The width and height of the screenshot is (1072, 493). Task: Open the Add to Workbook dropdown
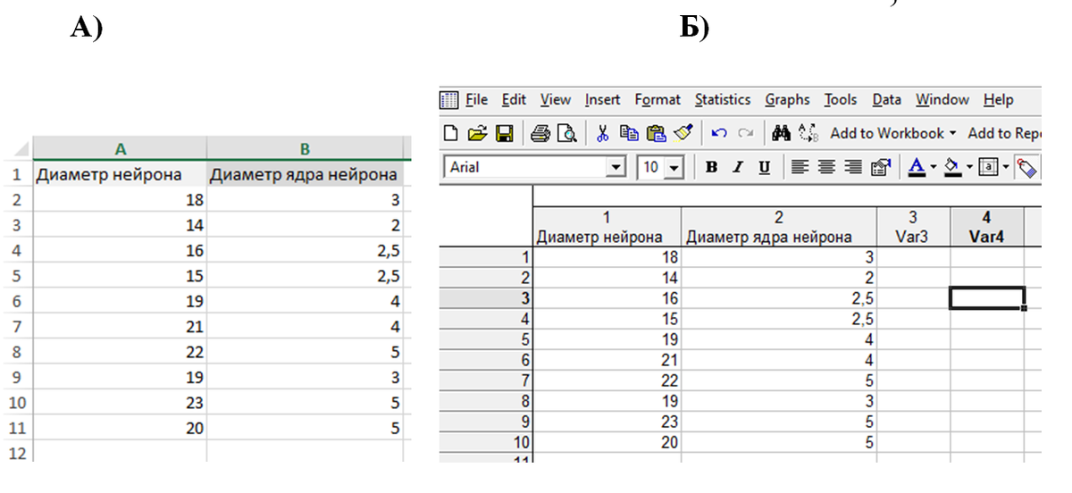tap(893, 134)
